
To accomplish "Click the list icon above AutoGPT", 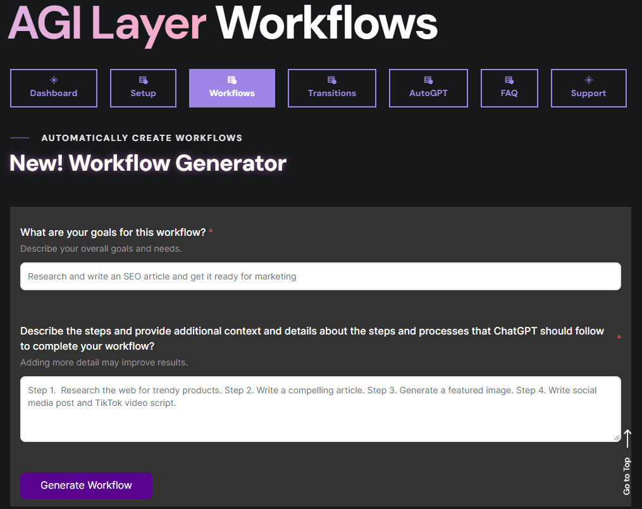I will point(428,80).
